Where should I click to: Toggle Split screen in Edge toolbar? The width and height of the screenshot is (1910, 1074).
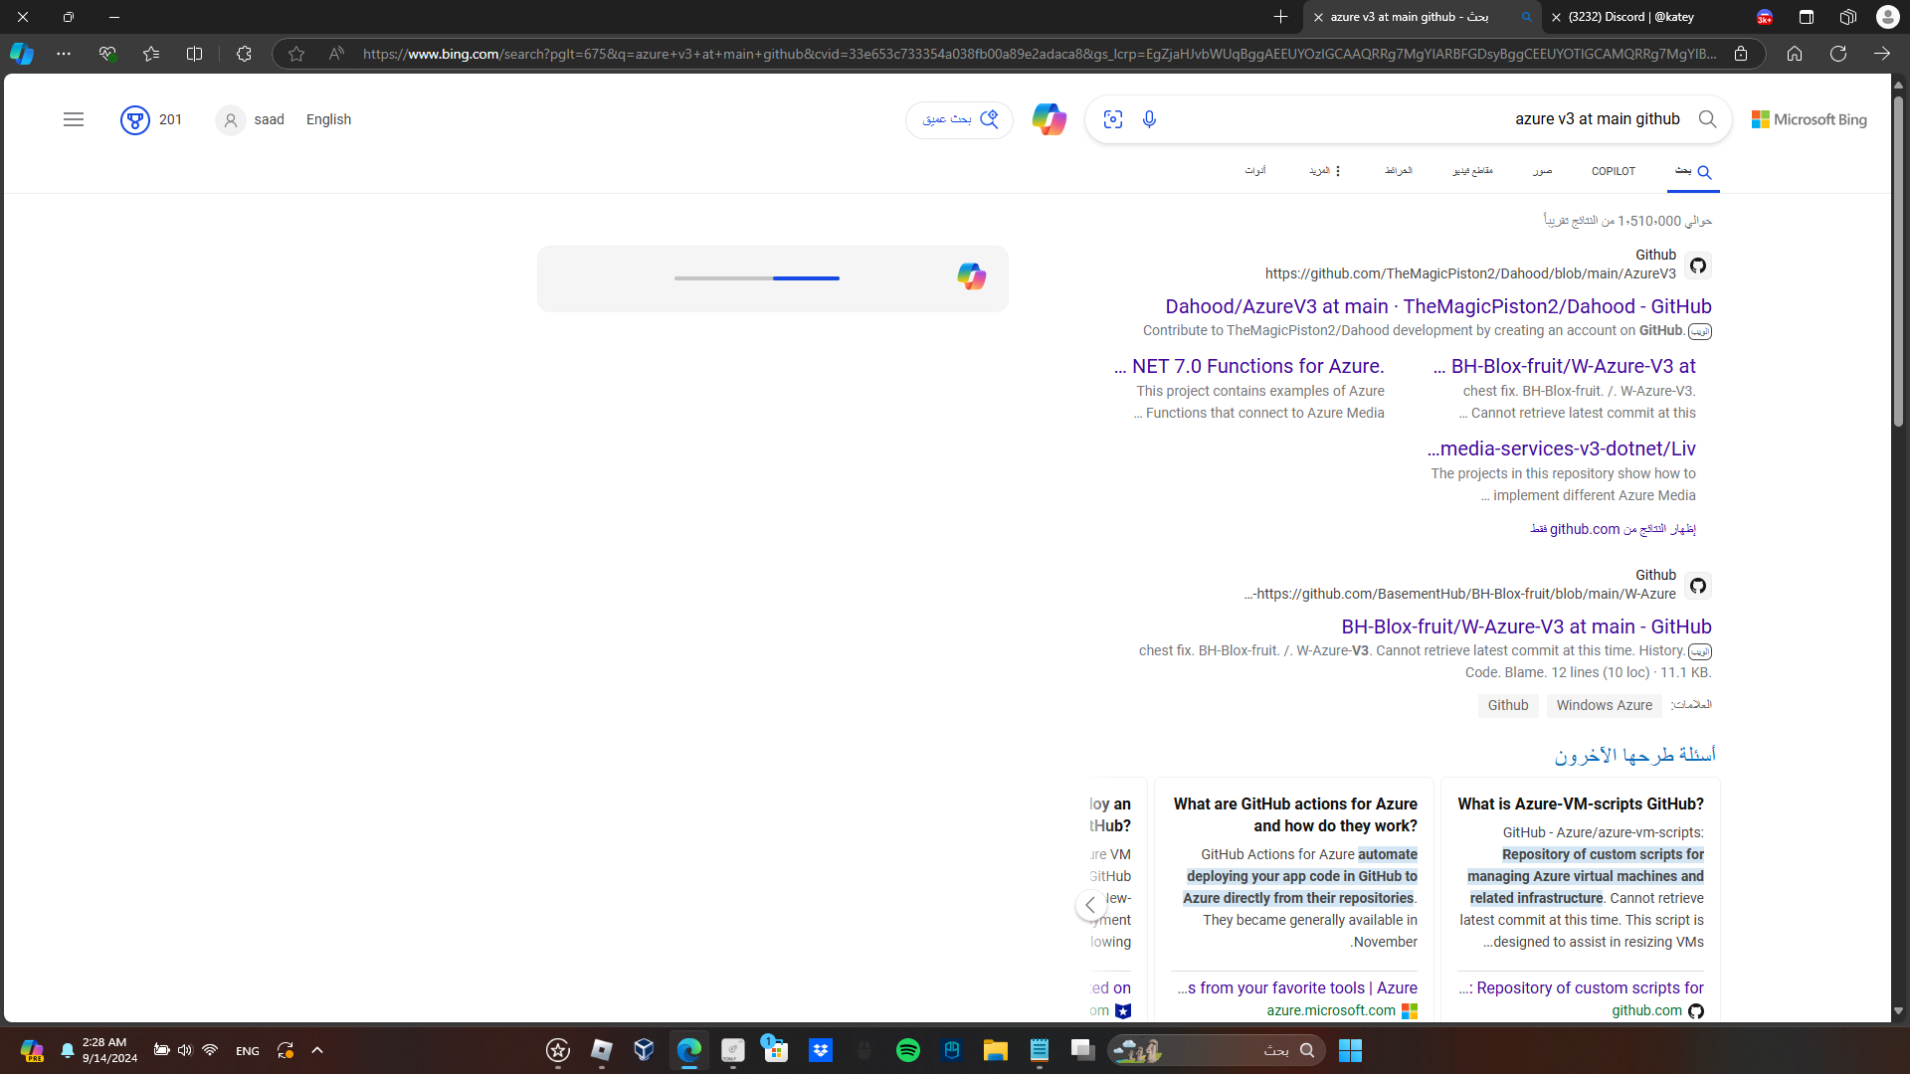pyautogui.click(x=195, y=54)
